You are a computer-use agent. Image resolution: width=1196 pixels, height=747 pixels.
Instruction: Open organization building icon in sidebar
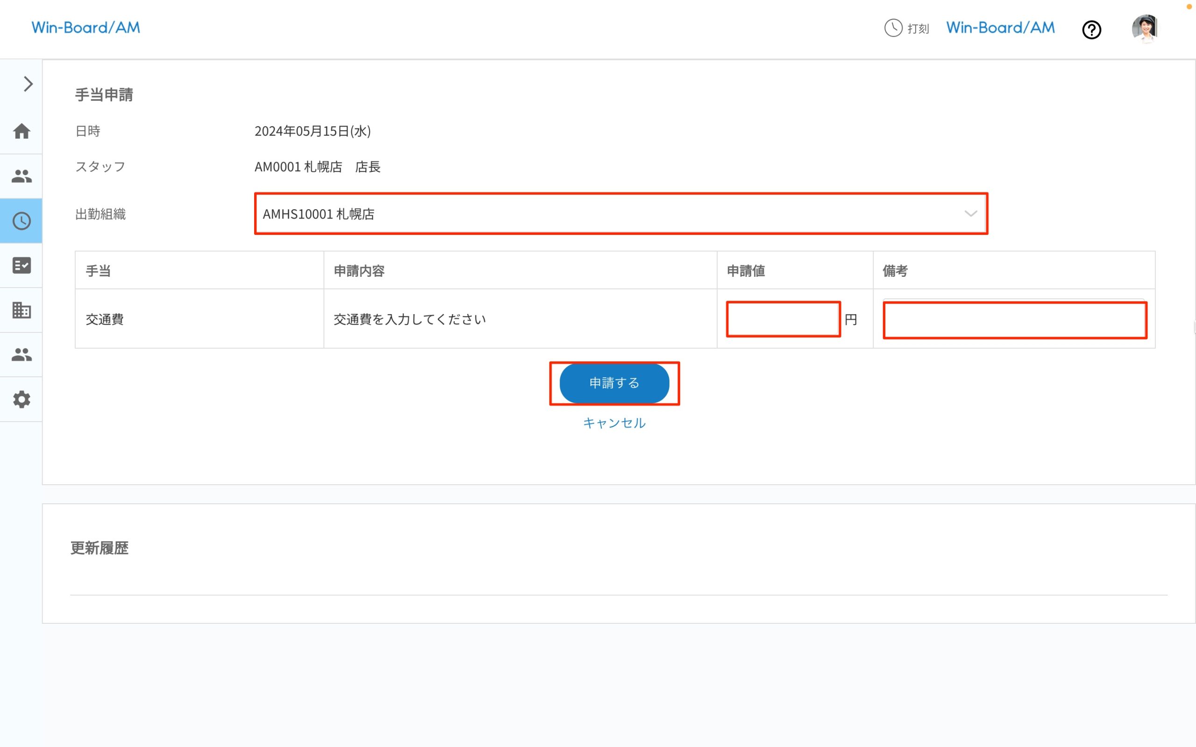pyautogui.click(x=21, y=310)
